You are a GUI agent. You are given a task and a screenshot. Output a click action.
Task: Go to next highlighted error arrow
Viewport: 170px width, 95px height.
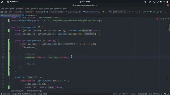point(168,19)
